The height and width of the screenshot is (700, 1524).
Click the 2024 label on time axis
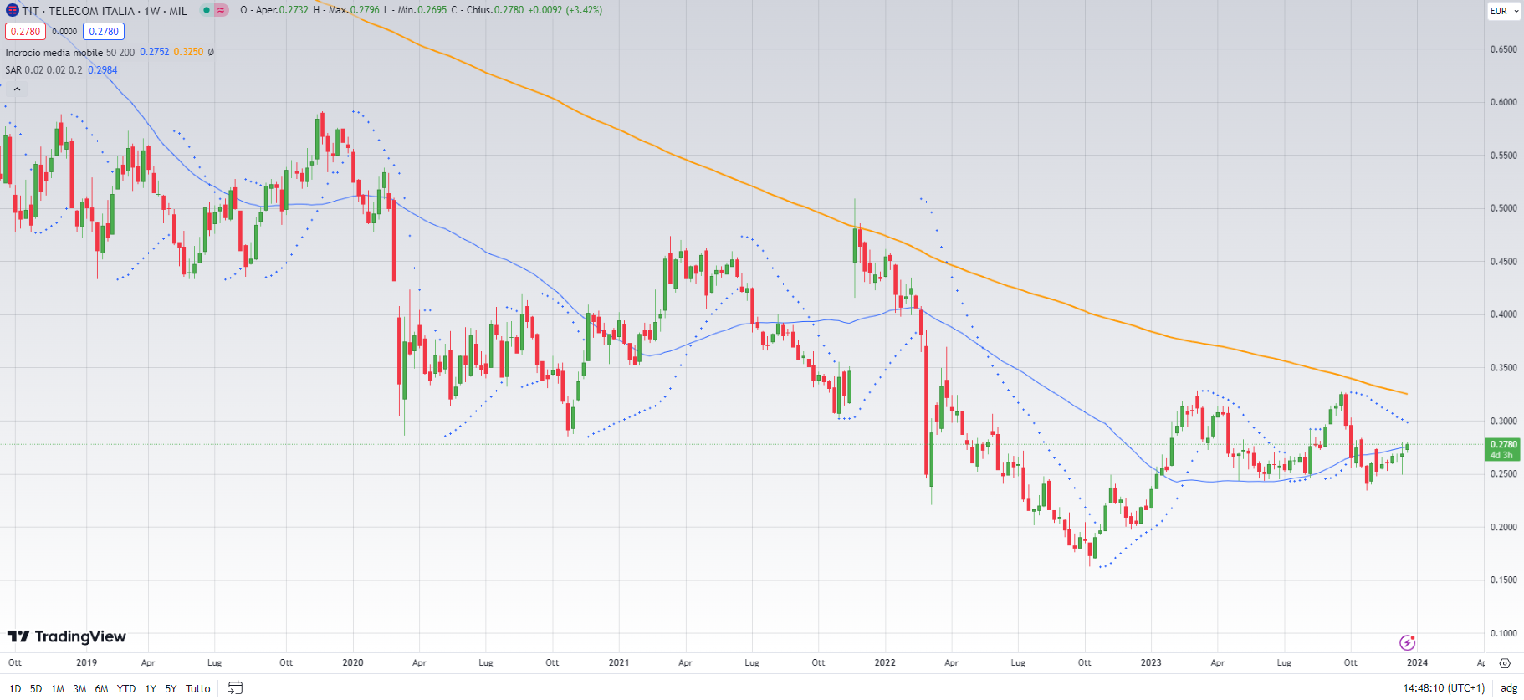point(1417,662)
